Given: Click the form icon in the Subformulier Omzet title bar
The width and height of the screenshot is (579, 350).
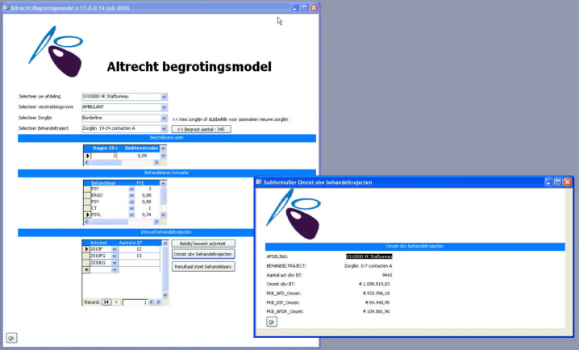Looking at the screenshot, I should pyautogui.click(x=259, y=182).
